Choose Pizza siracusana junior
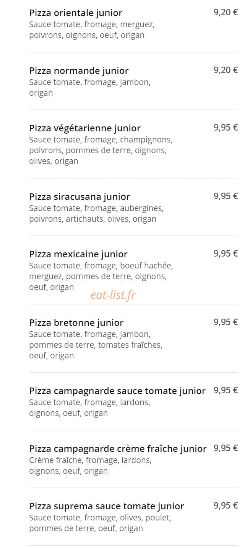Viewport: 250px width, 548px height. 133,207
